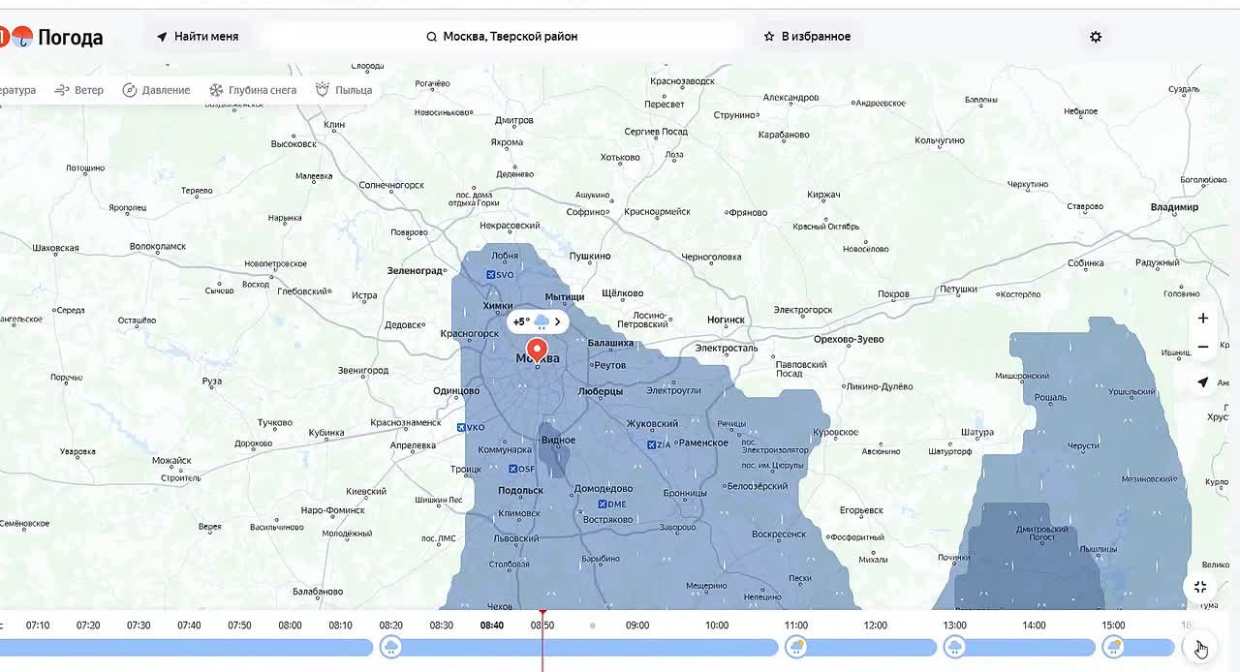The height and width of the screenshot is (672, 1240).
Task: Select 13:00 on the forecast timeline
Action: coord(954,626)
